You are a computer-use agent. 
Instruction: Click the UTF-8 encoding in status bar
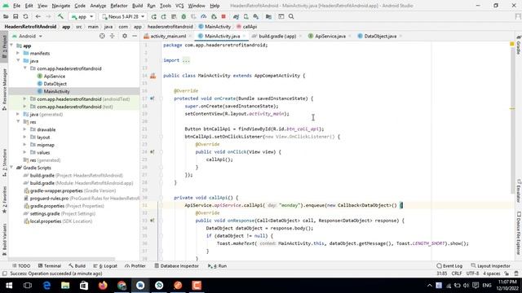point(472,273)
